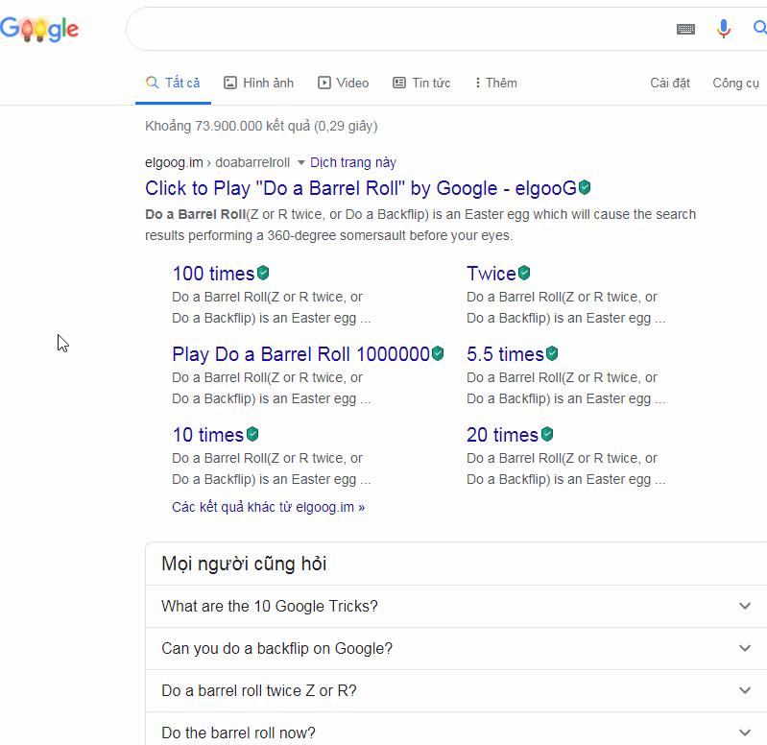
Task: Click shield icon after Barrel Roll 1000000
Action: pos(438,353)
